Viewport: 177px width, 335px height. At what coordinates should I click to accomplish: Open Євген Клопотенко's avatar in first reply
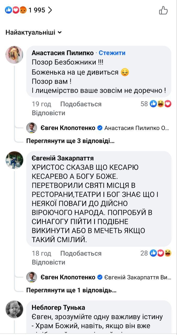32,128
